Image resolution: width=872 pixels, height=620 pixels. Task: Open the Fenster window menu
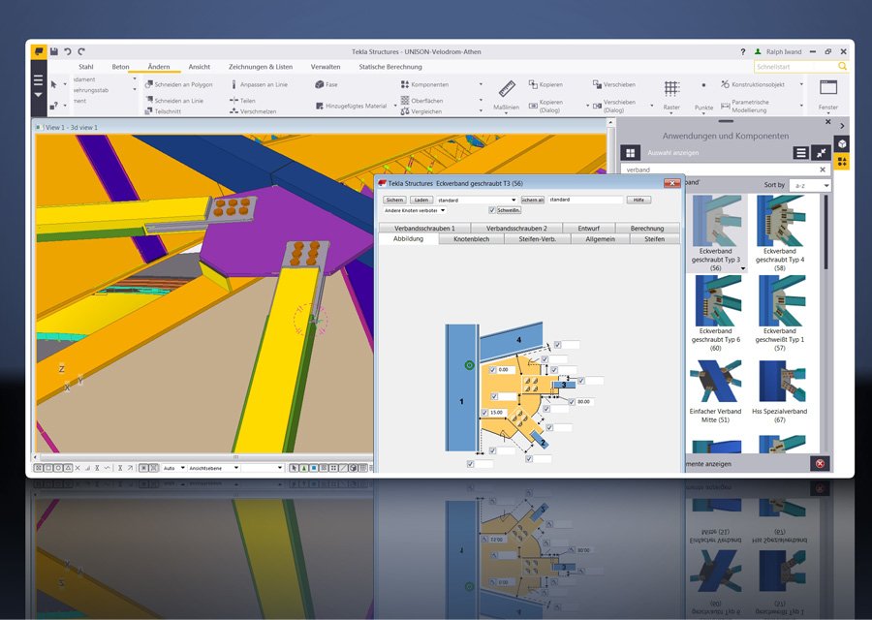tap(828, 95)
